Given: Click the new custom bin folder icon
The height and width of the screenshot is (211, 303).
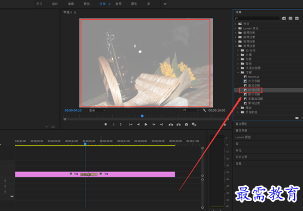Looking at the screenshot, I should pos(297,118).
